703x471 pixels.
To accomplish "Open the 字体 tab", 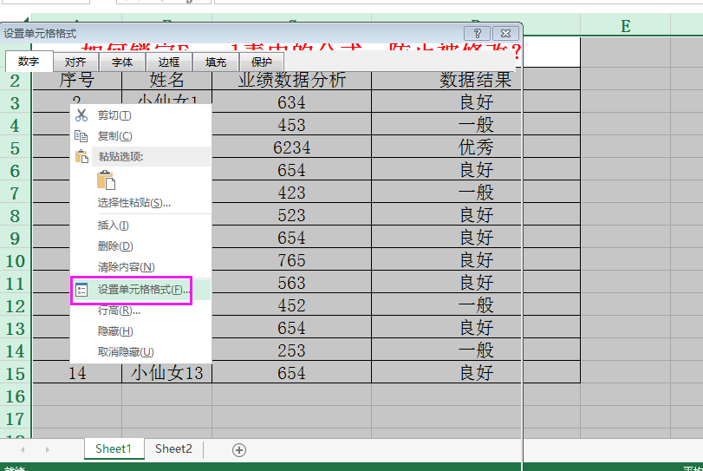I will (x=122, y=62).
